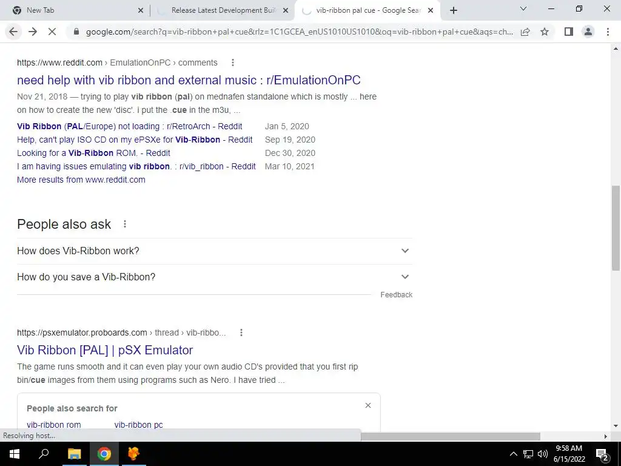This screenshot has height=466, width=621.
Task: Click the scroll-down arrow
Action: [x=616, y=426]
